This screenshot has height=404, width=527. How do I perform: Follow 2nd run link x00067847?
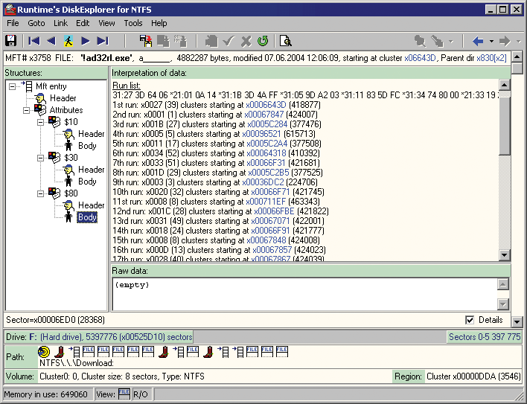264,115
